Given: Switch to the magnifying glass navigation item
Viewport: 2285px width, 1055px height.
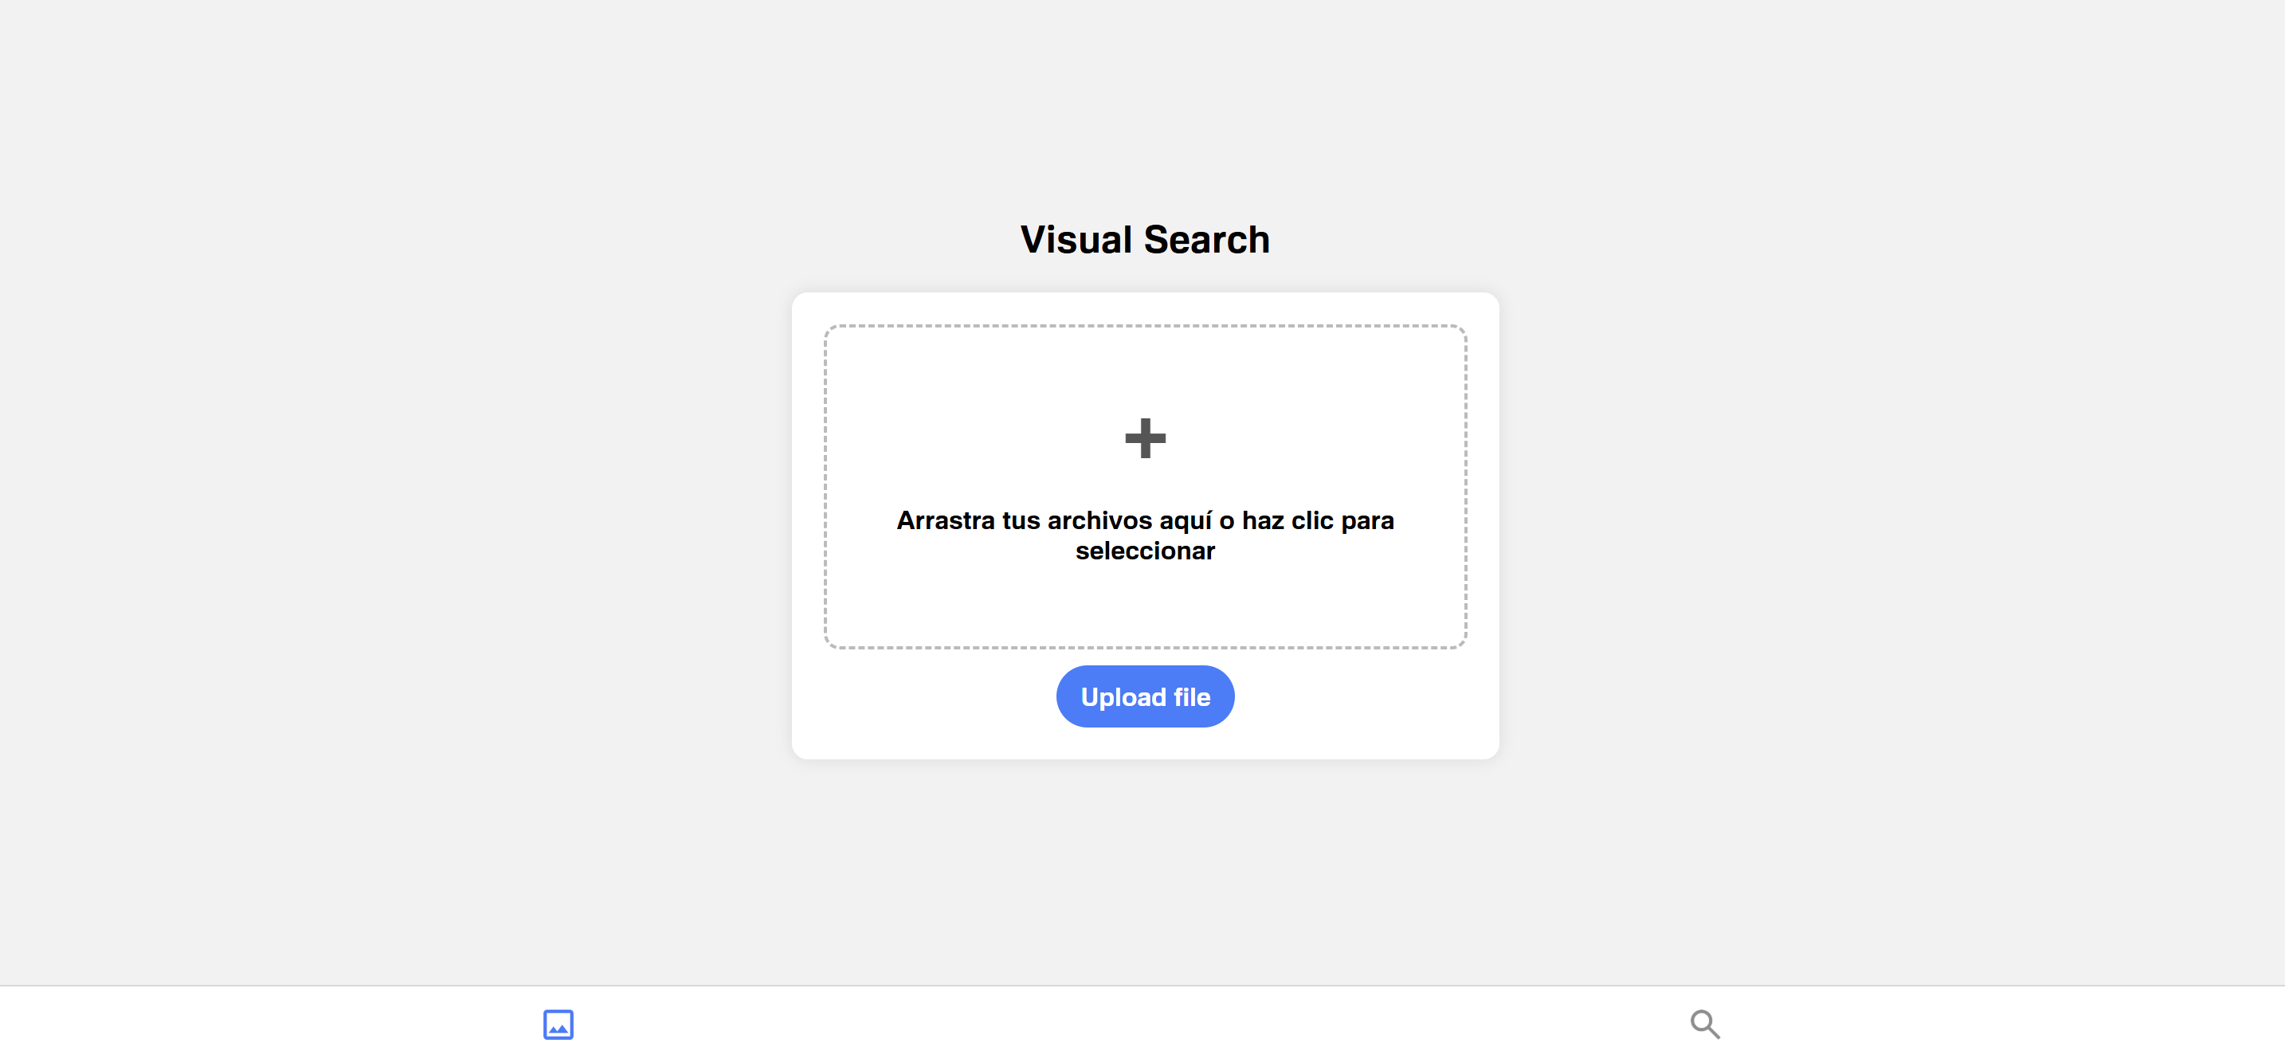Looking at the screenshot, I should click(x=1704, y=1024).
